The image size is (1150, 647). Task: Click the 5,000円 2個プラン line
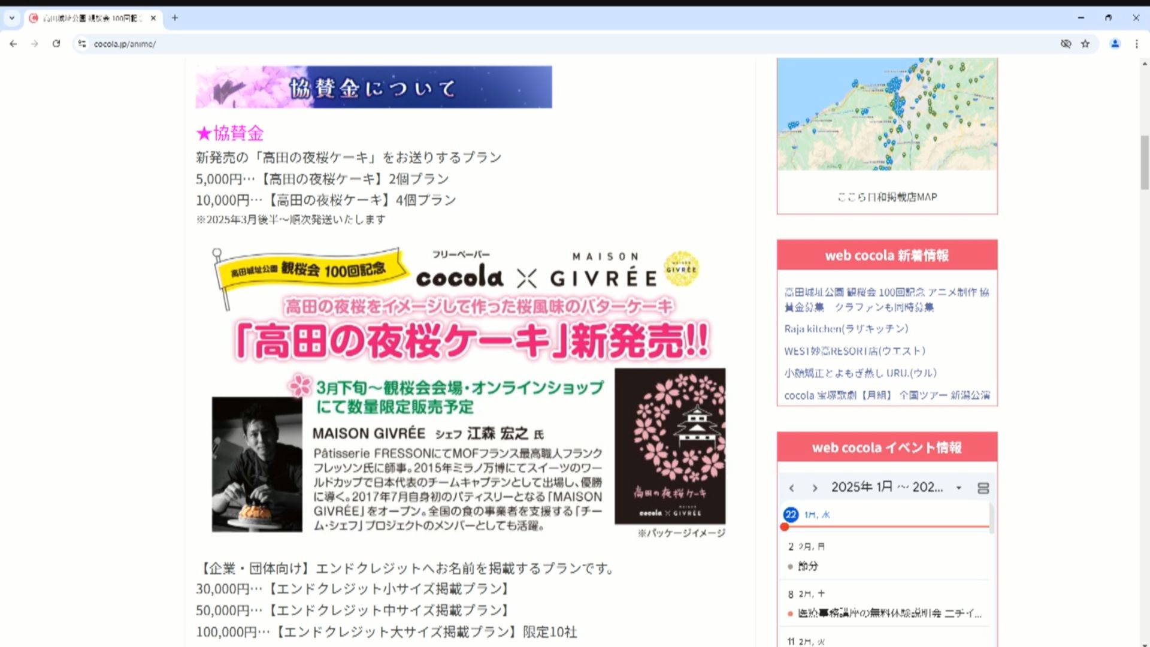pos(322,179)
